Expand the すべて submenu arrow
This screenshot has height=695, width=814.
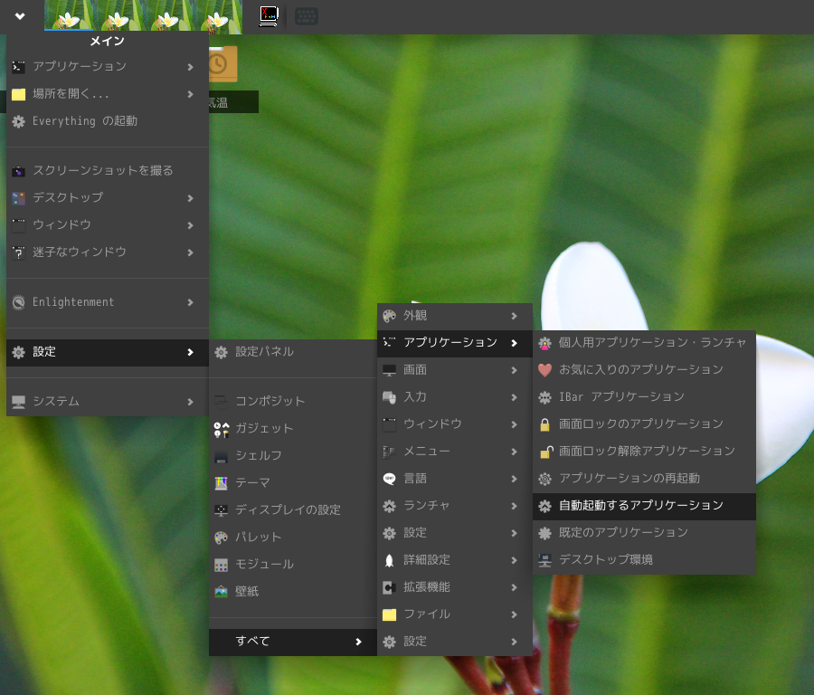[x=358, y=642]
